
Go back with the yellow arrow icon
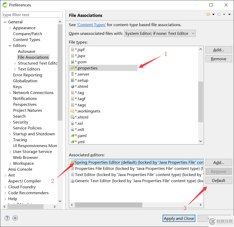pos(208,14)
